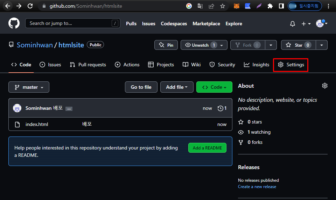Open commit history clock icon
336x200 pixels.
click(x=222, y=108)
